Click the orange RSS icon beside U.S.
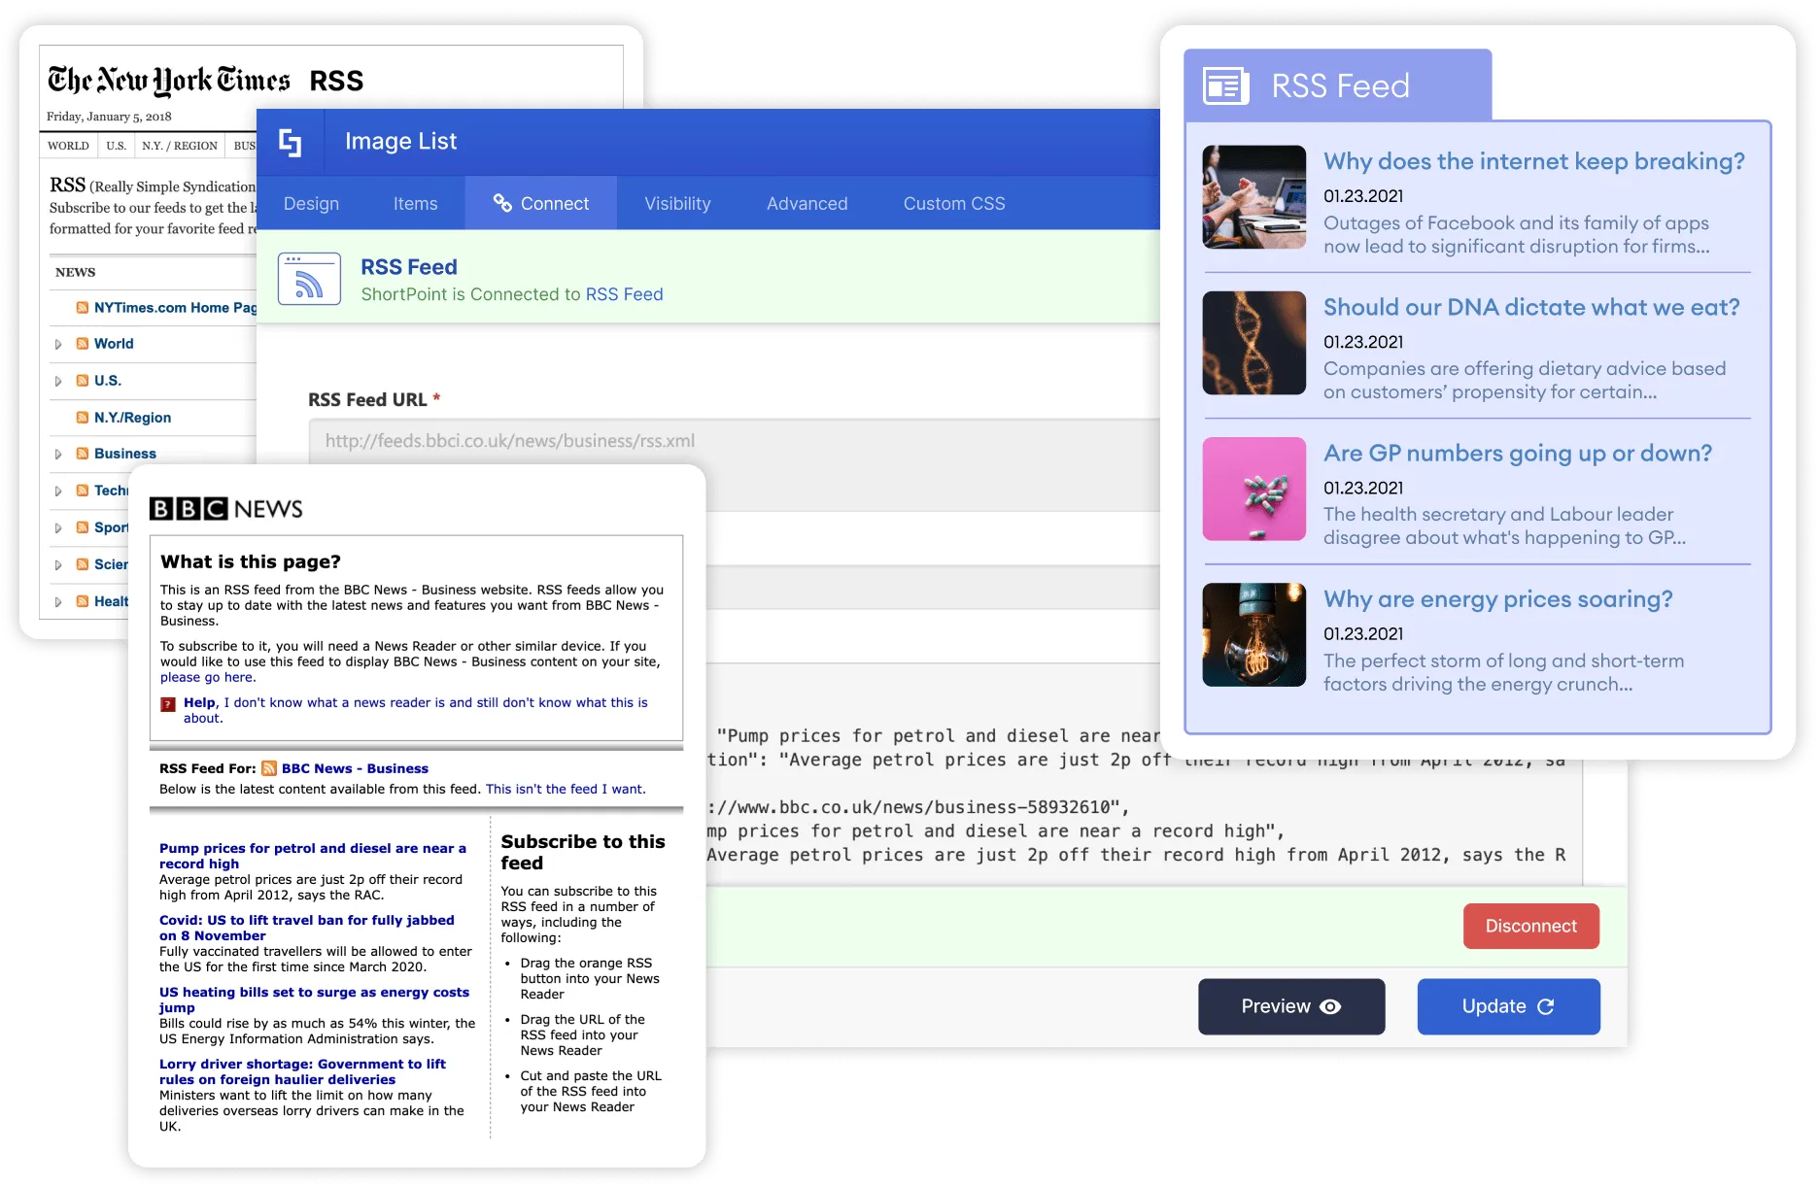Image resolution: width=1820 pixels, height=1186 pixels. pos(83,380)
